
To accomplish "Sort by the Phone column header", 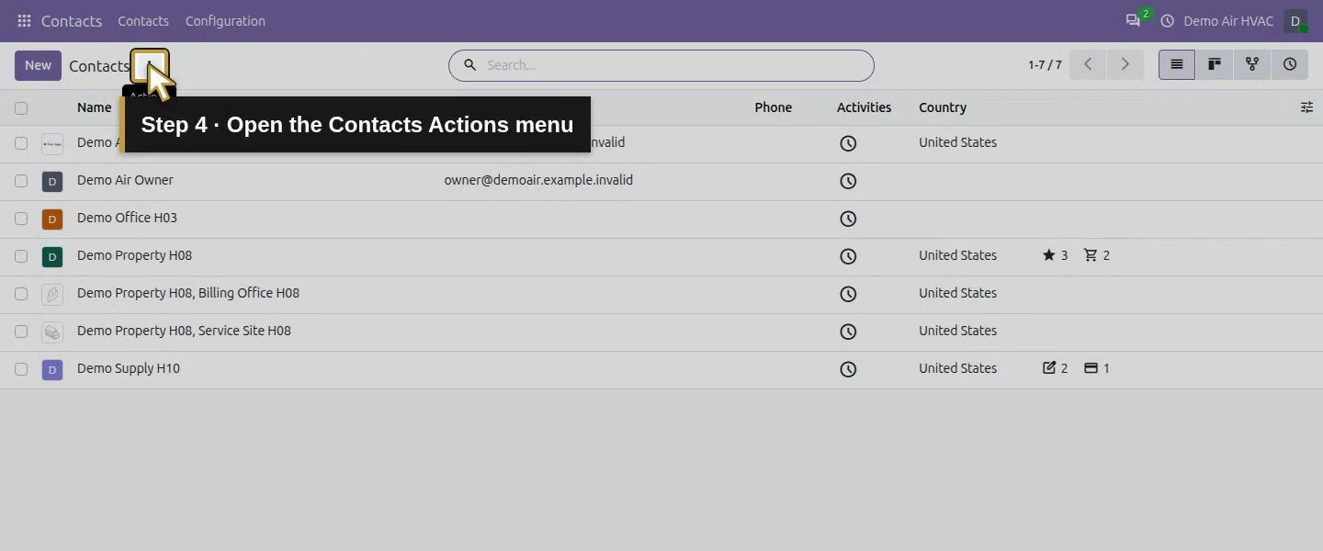I will click(774, 107).
